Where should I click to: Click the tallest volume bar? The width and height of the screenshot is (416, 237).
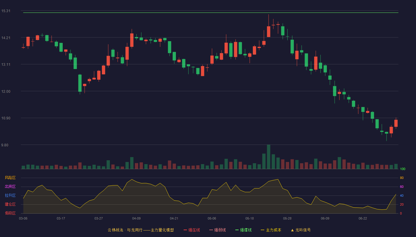269,157
